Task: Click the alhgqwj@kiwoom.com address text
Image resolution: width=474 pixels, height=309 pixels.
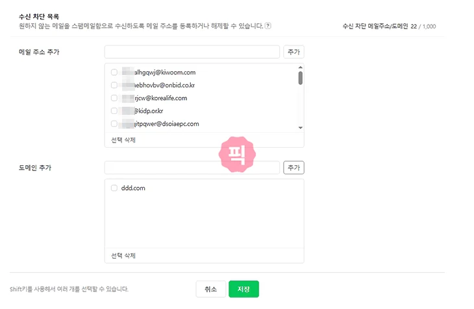Action: click(x=165, y=73)
